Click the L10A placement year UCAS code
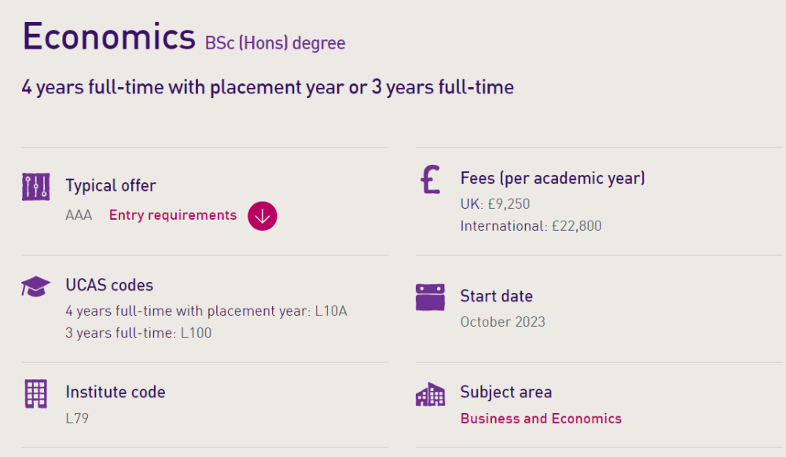Screen dimensions: 786x457 [x=331, y=311]
